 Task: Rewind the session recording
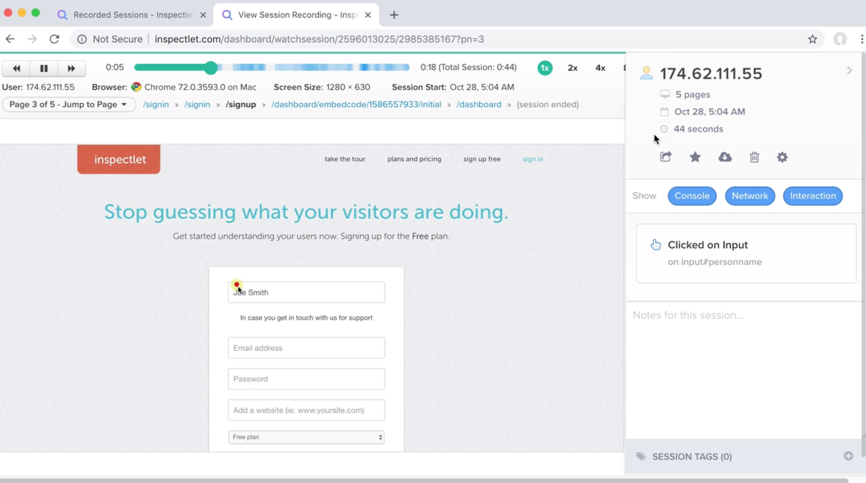click(x=16, y=68)
